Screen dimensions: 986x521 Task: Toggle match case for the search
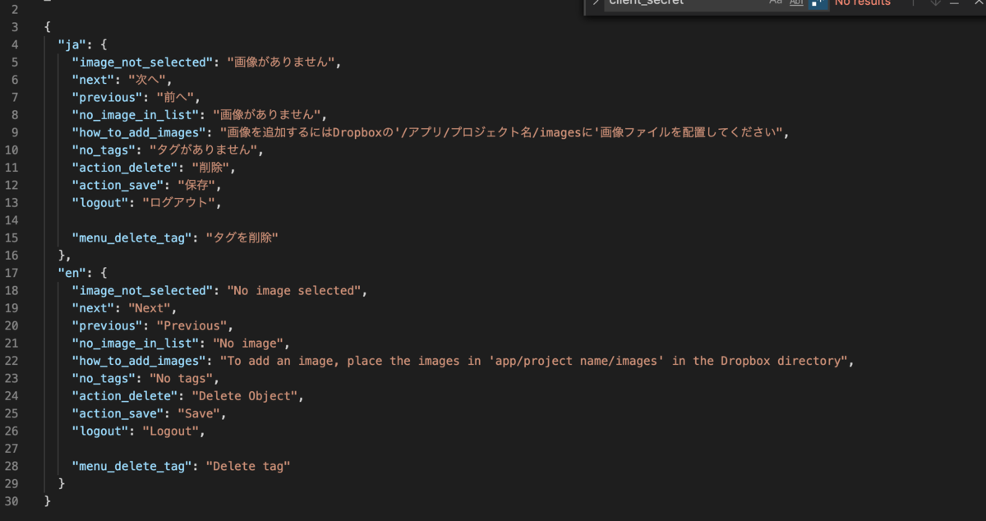[776, 3]
